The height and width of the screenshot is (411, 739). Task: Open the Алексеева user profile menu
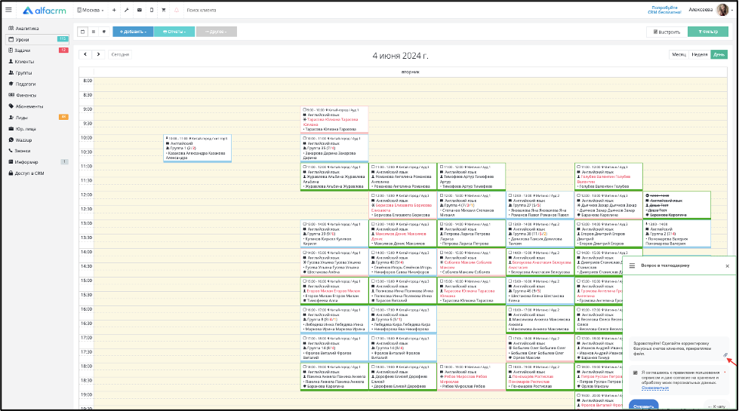coord(701,9)
